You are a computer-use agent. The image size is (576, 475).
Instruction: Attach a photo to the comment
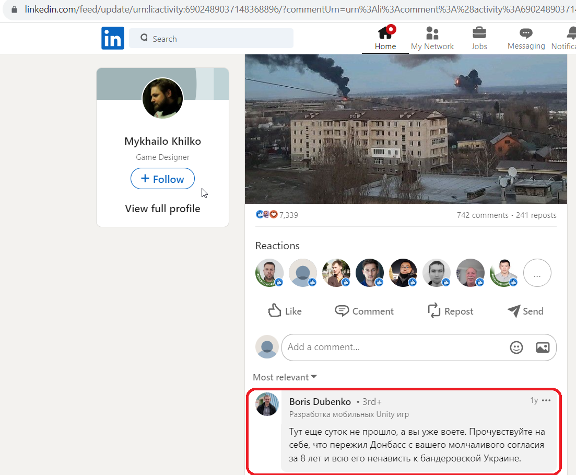click(x=543, y=347)
